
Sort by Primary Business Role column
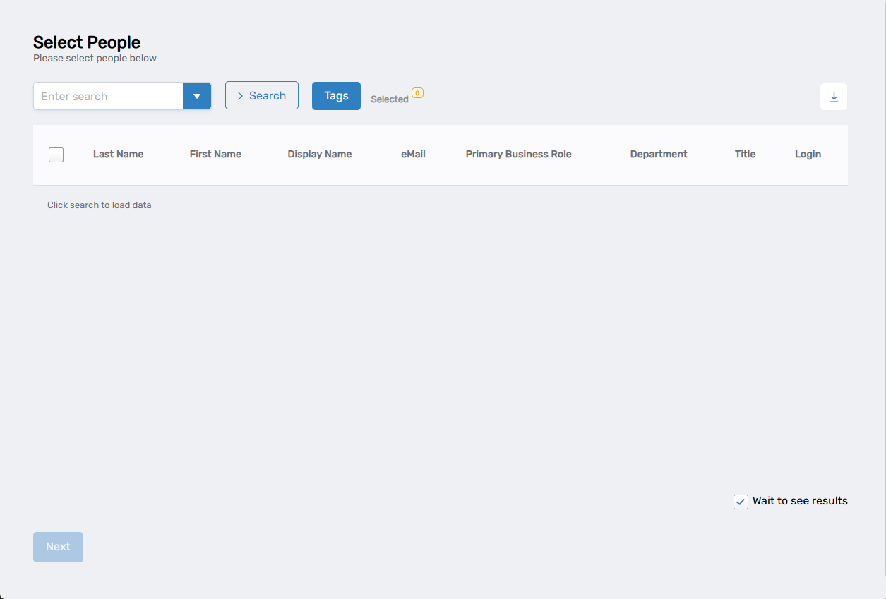(518, 154)
